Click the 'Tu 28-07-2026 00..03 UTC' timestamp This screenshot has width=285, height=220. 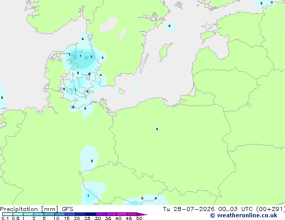[208, 209]
